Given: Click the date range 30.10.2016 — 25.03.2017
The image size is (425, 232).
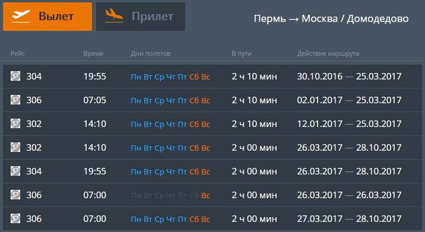Looking at the screenshot, I should (x=349, y=77).
